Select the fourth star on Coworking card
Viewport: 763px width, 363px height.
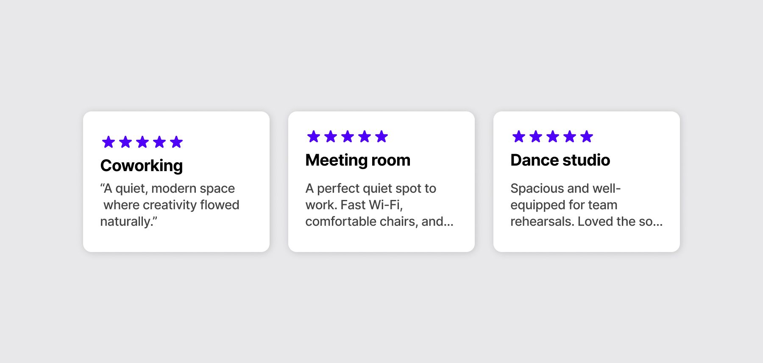click(159, 142)
